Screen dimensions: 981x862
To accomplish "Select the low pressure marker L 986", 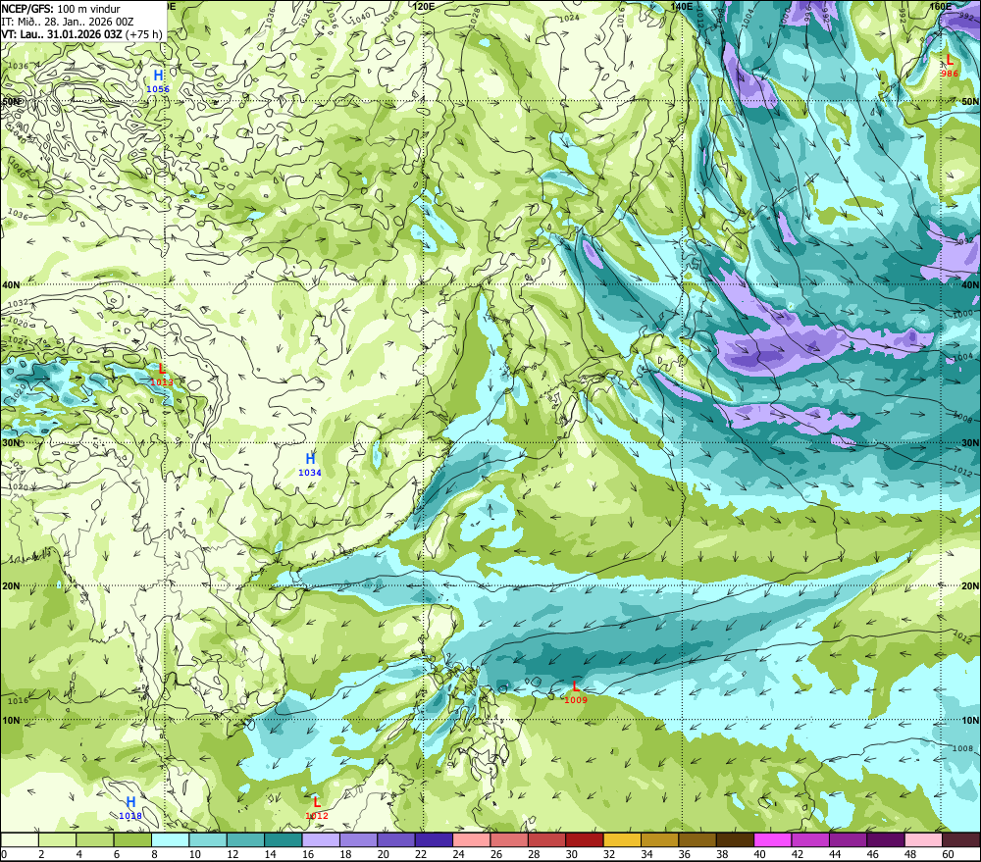I will (x=949, y=66).
